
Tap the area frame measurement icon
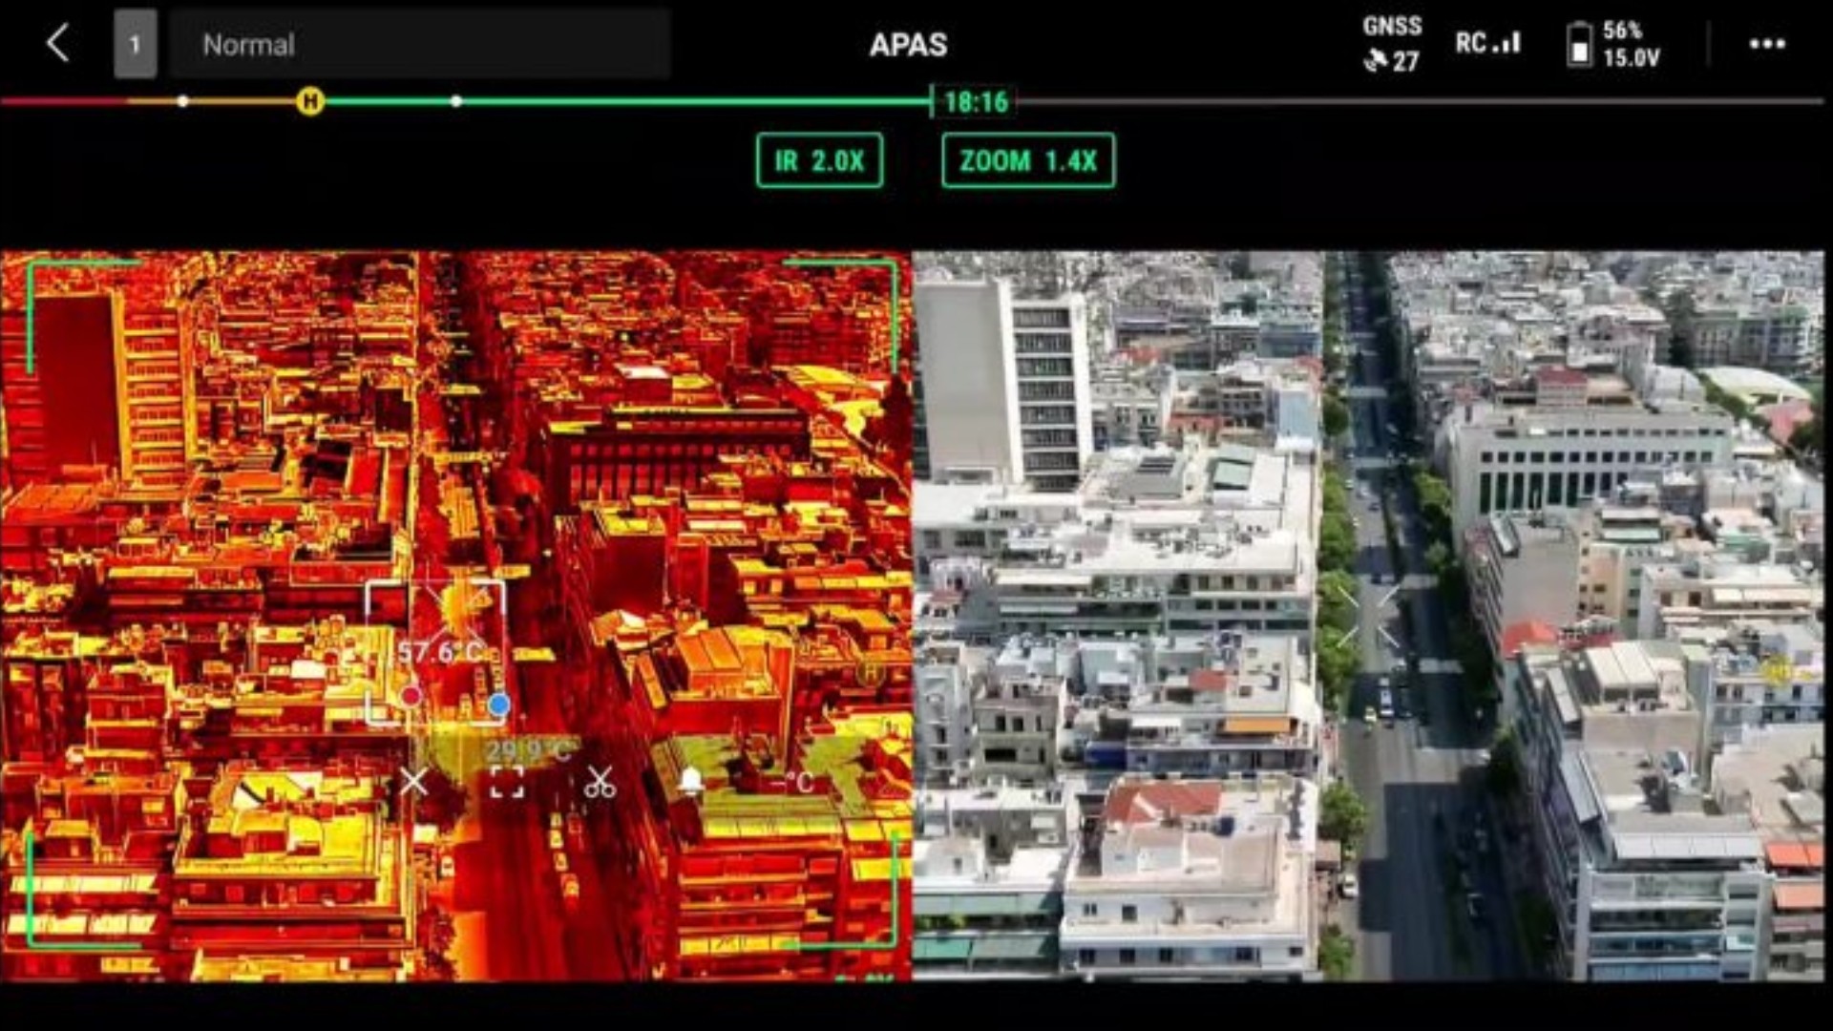click(x=506, y=783)
